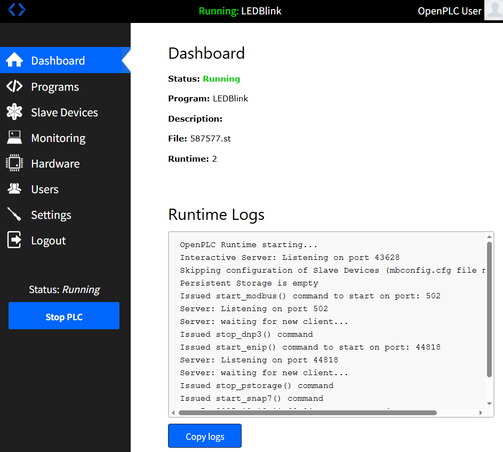Click the OpenPLC User name

[449, 11]
